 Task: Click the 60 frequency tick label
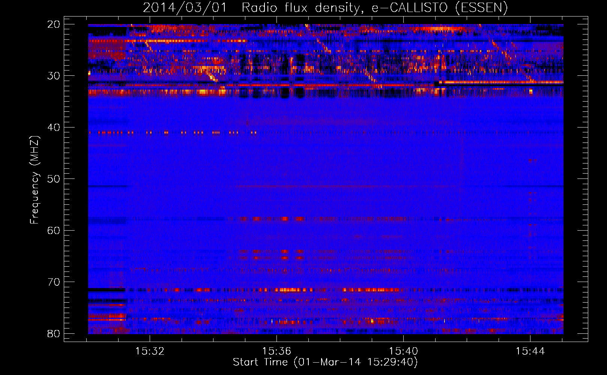54,230
